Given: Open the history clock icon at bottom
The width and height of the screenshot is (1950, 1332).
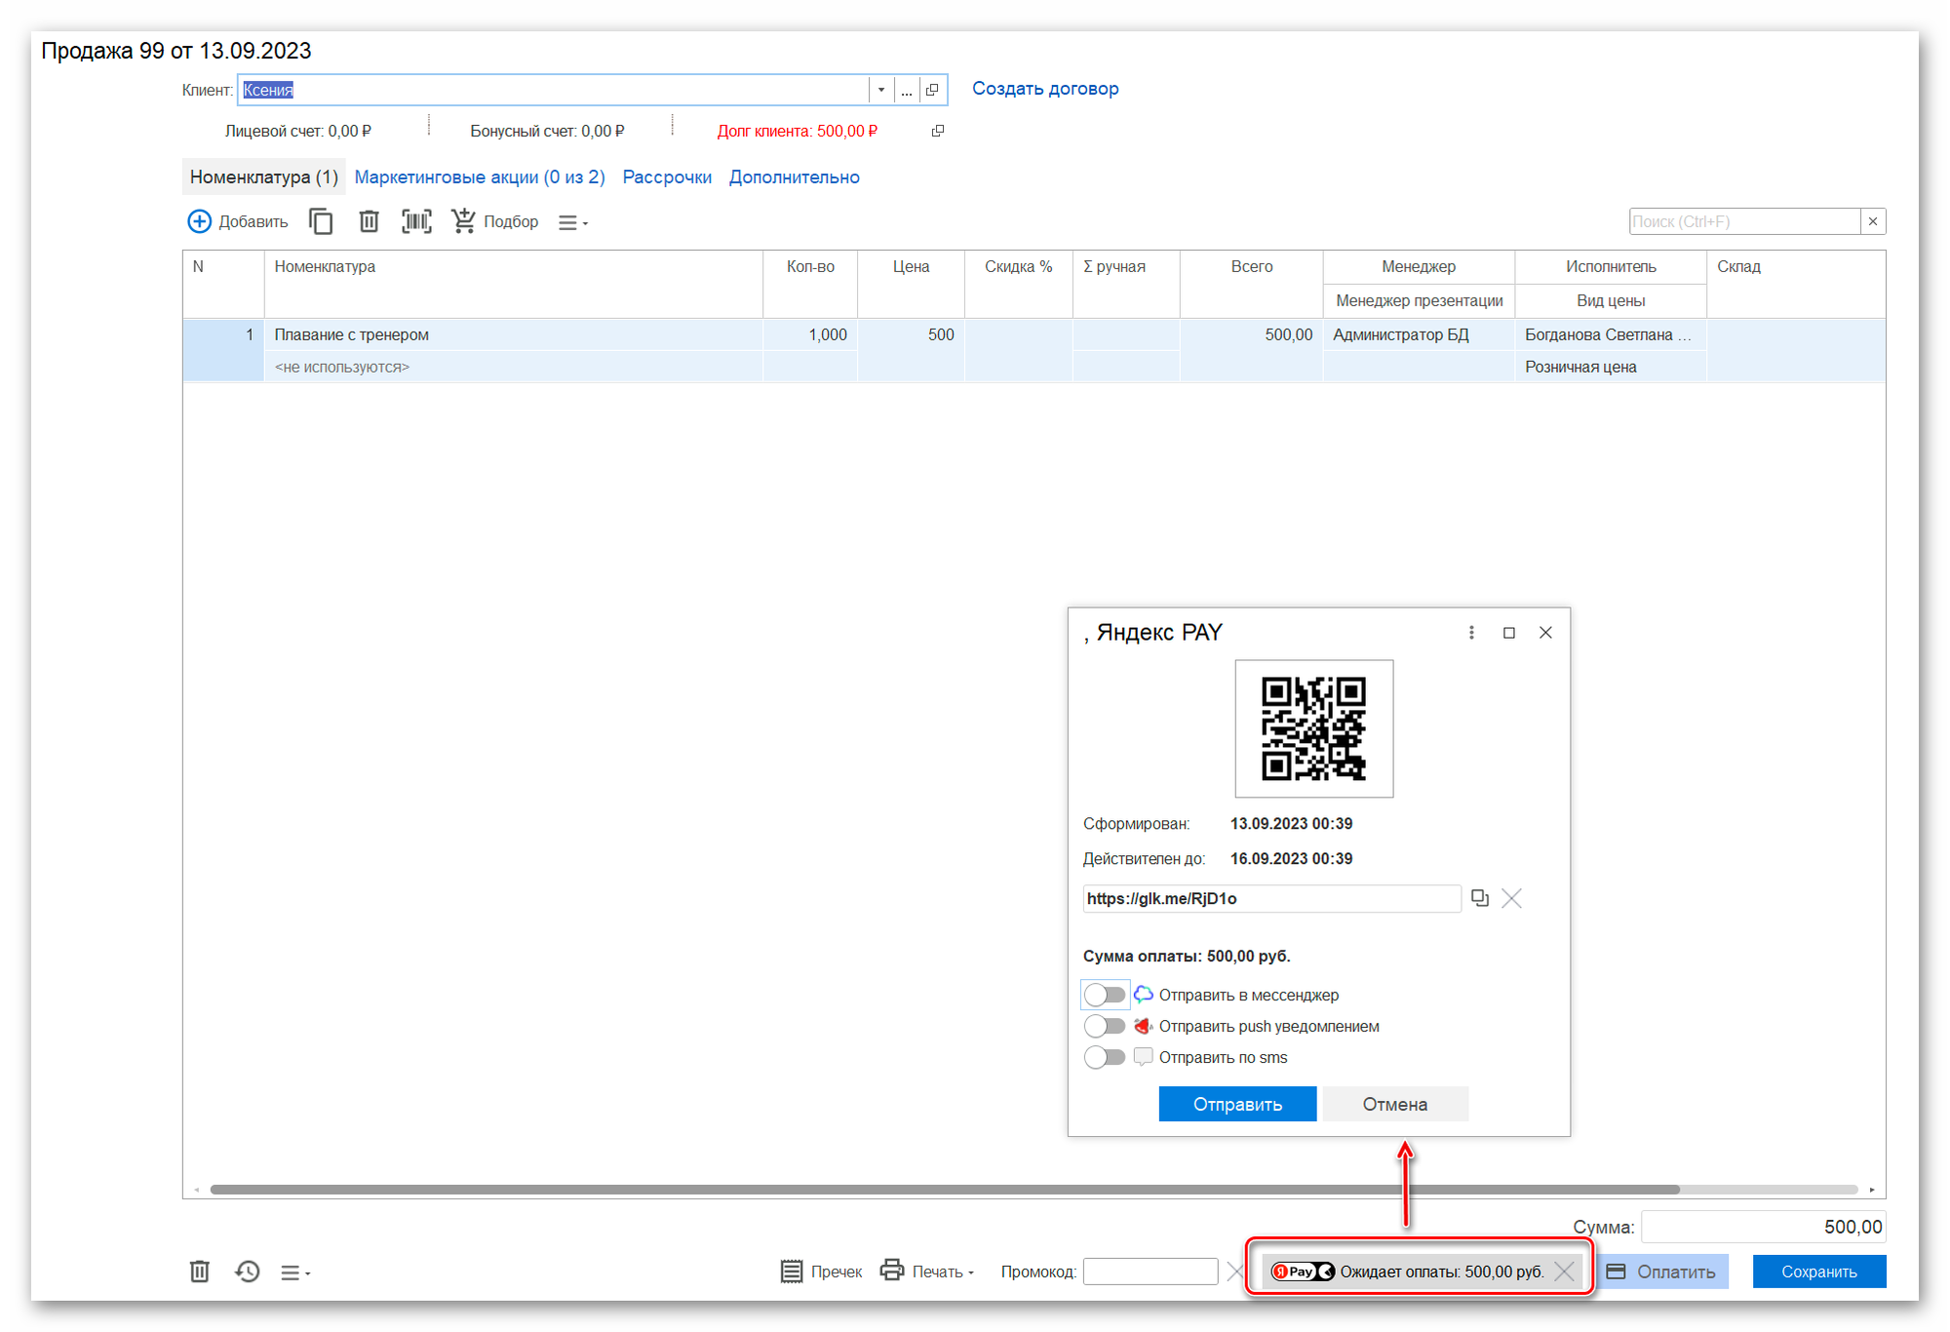Looking at the screenshot, I should click(248, 1272).
